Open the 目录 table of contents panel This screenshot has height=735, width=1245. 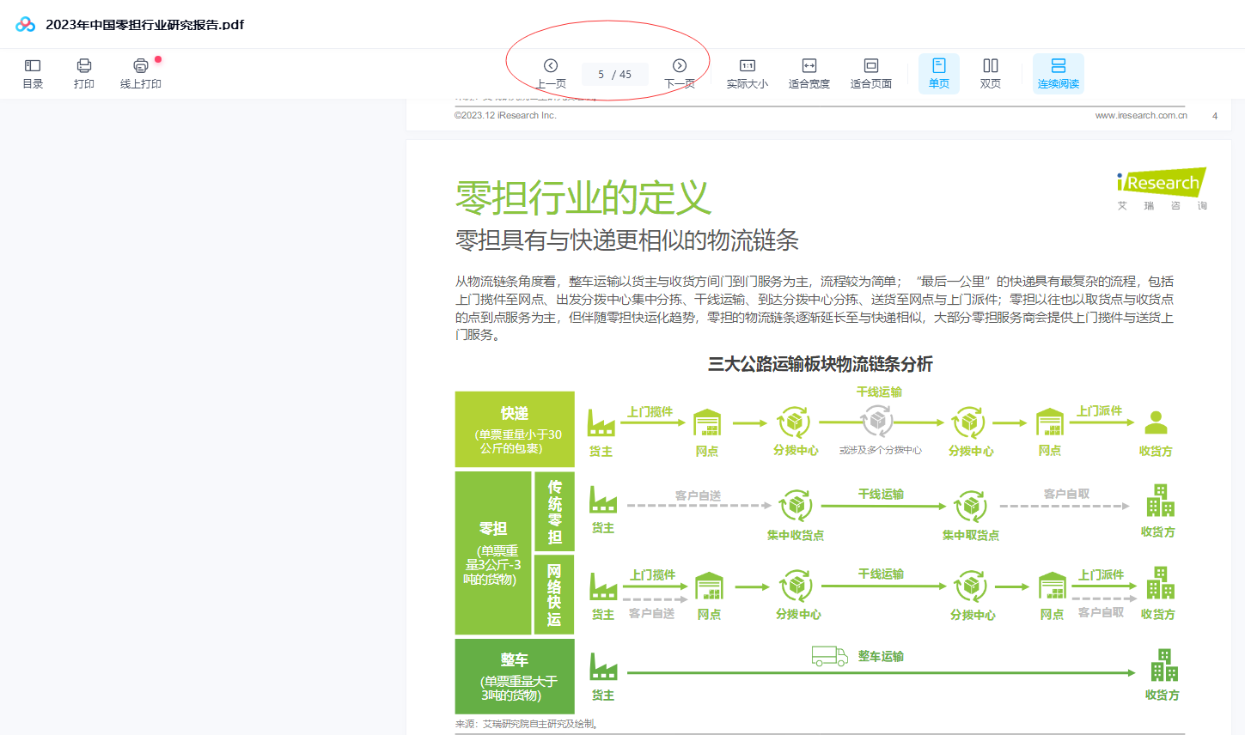(33, 73)
